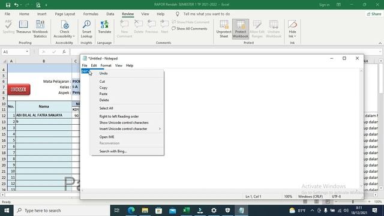Screen dimensions: 384x216
Task: Click the Save icon in Excel title bar
Action: point(8,5)
